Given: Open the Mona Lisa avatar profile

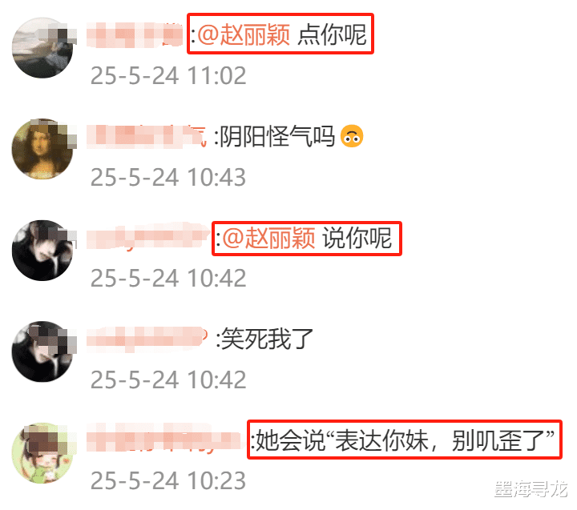Looking at the screenshot, I should (42, 149).
